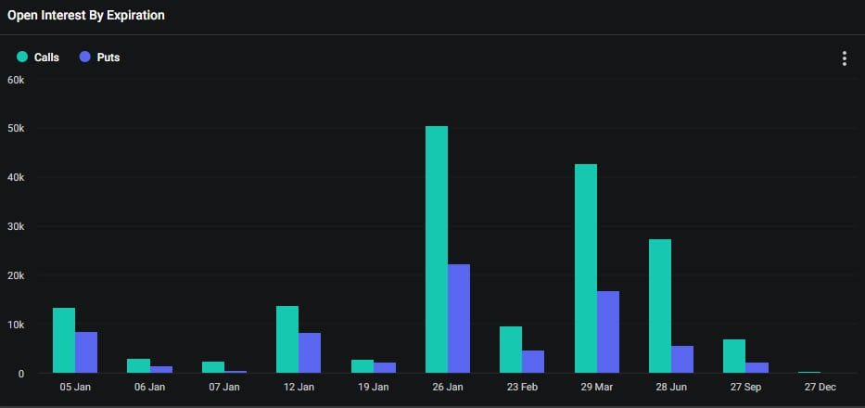The width and height of the screenshot is (865, 408).
Task: Click the 19 Jan Puts bar
Action: 385,368
